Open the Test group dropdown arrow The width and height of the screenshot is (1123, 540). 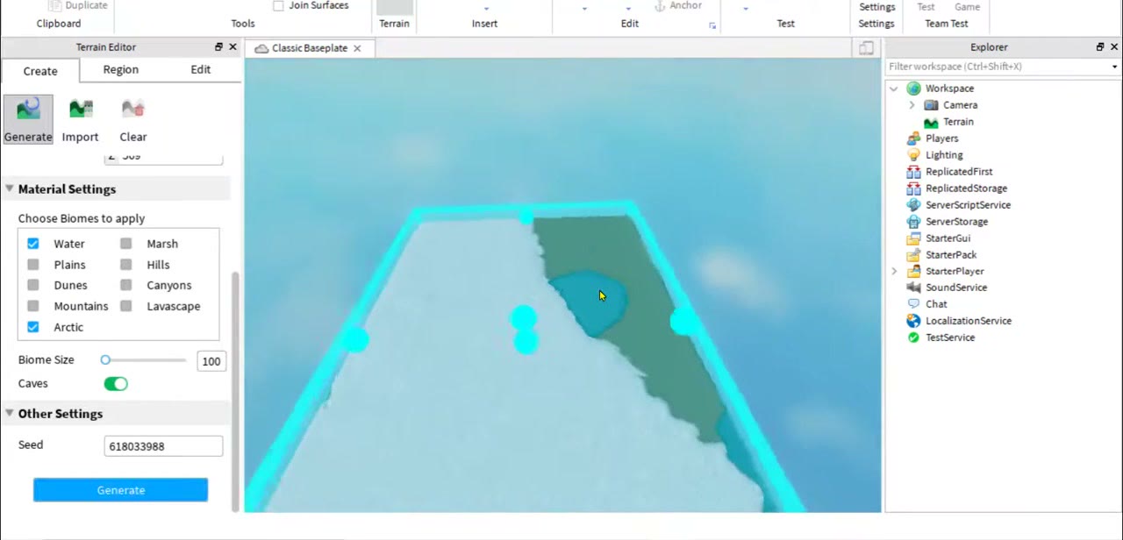[x=746, y=9]
